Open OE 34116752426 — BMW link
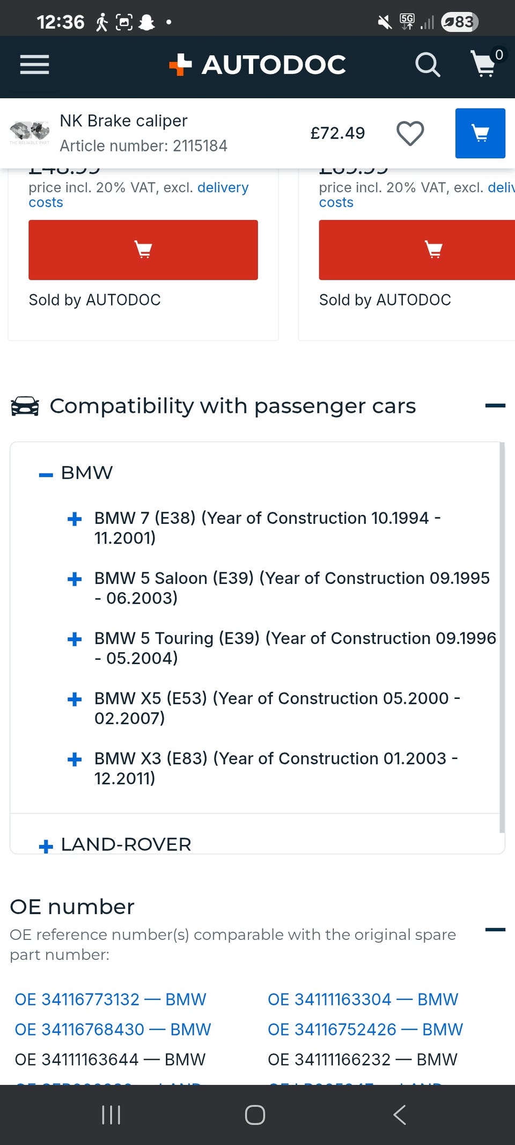The width and height of the screenshot is (515, 1145). [x=365, y=1030]
